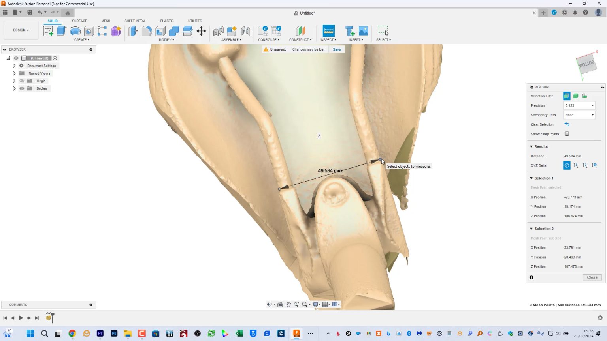Toggle Show Snap Points checkbox
The width and height of the screenshot is (607, 341).
pos(567,134)
